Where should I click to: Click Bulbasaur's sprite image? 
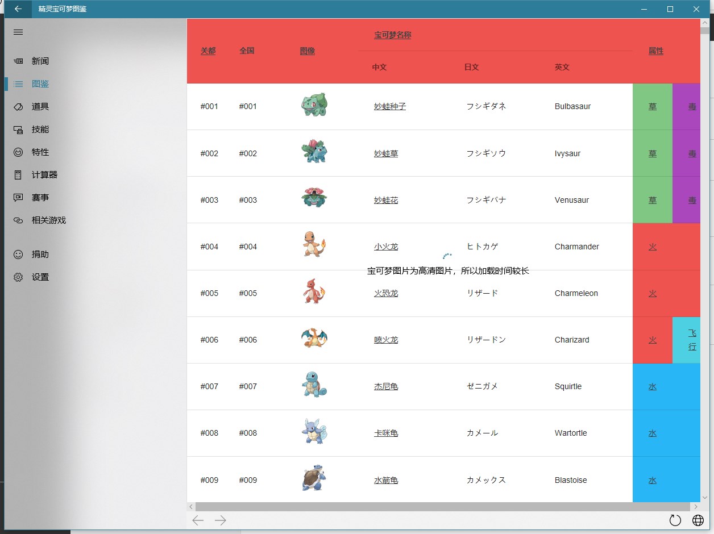[314, 105]
